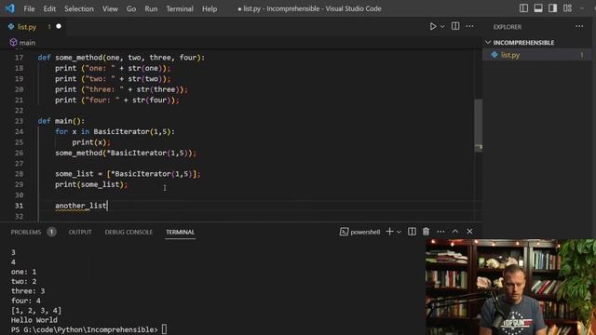Click the Visual Studio Code logo icon
The width and height of the screenshot is (596, 335).
(x=10, y=8)
